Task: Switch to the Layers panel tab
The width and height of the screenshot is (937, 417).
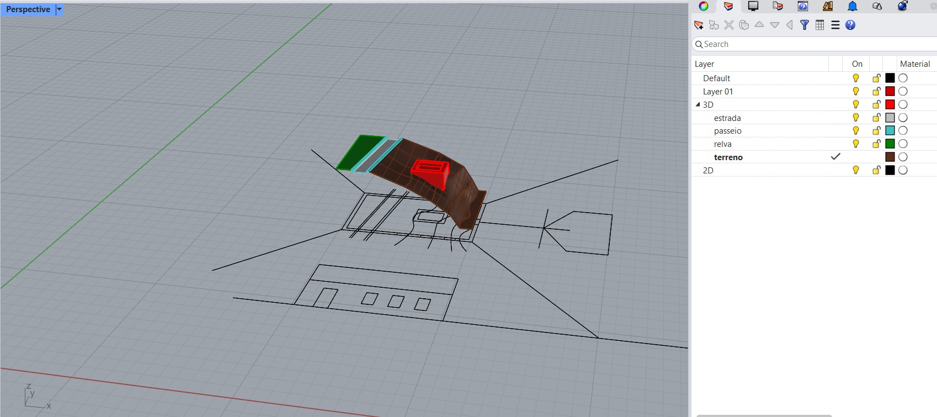Action: coord(728,6)
